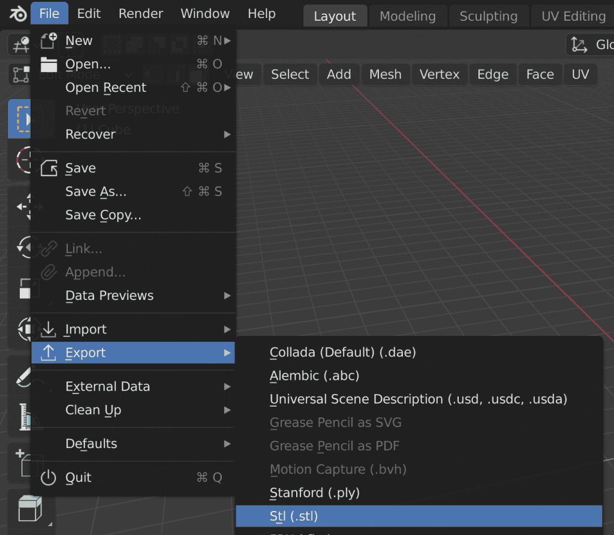Viewport: 614px width, 535px height.
Task: Export as Collada (.dae)
Action: [x=419, y=352]
